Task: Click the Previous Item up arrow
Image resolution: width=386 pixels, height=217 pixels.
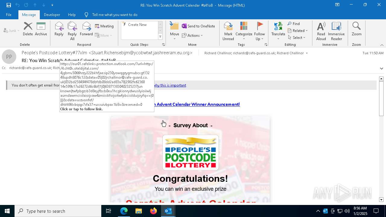Action: [x=35, y=5]
